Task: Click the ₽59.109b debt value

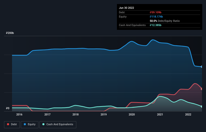Action: [x=156, y=12]
